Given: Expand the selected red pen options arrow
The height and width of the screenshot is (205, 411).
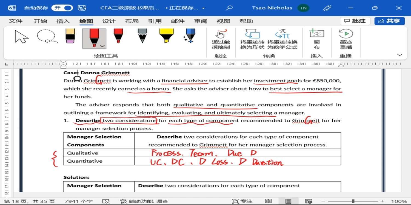Looking at the screenshot, I should point(102,46).
